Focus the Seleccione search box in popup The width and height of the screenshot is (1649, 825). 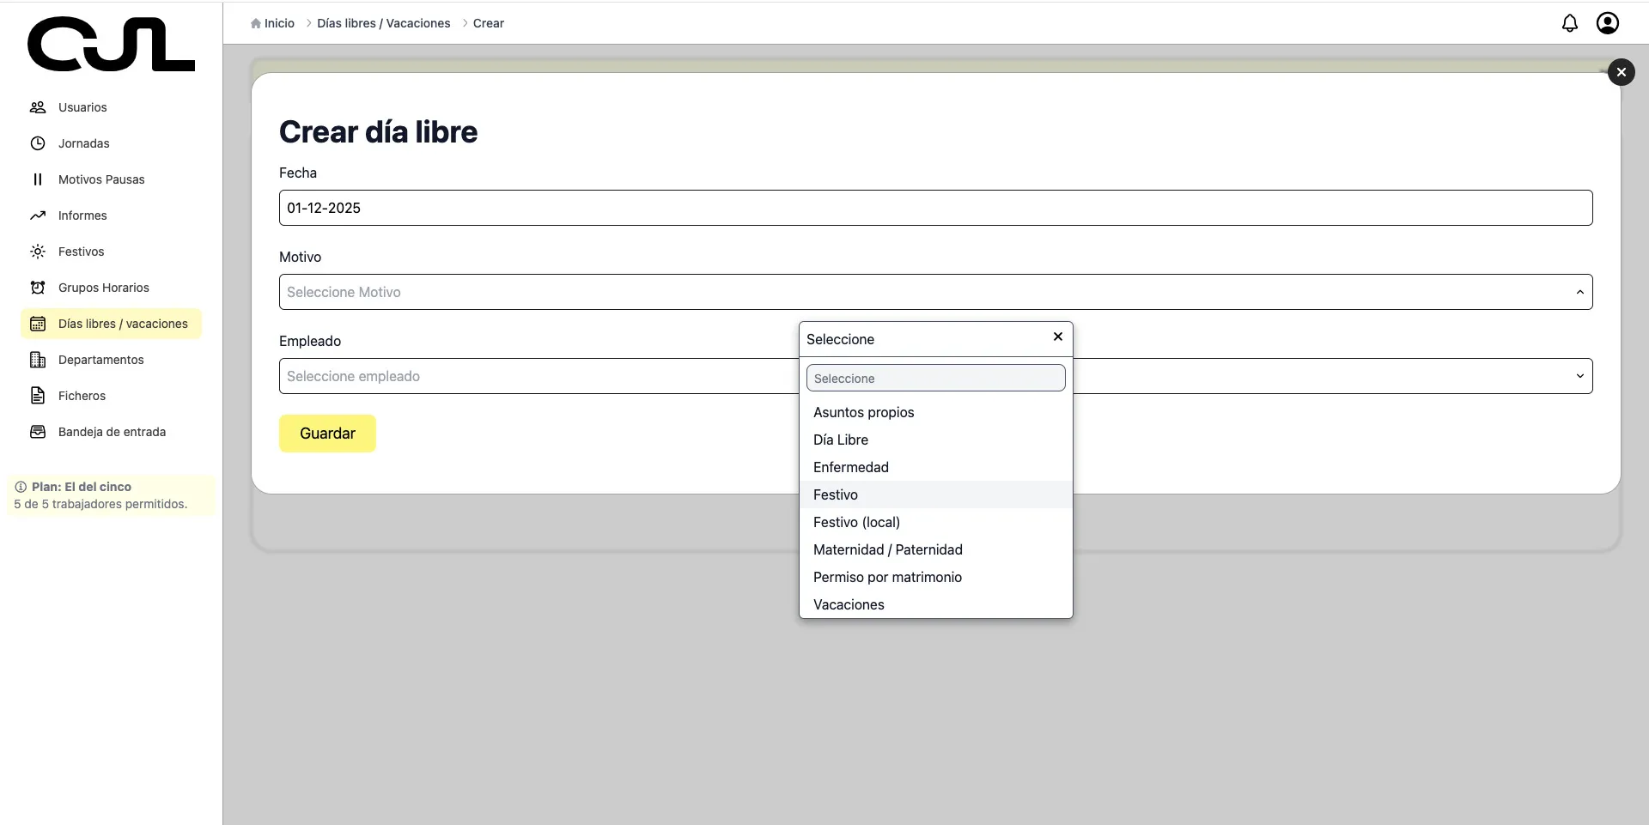935,378
